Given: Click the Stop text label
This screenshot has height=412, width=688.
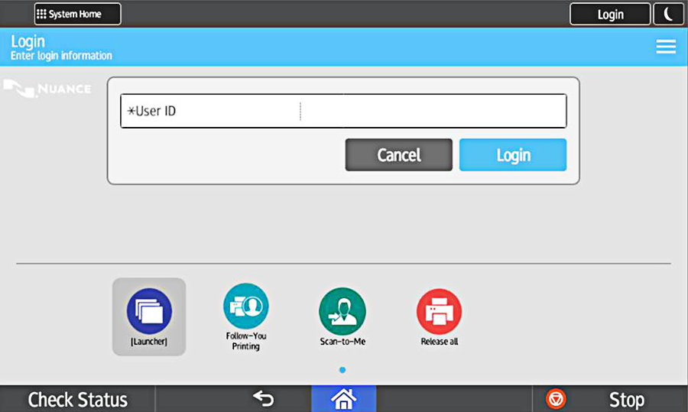Looking at the screenshot, I should coord(626,399).
